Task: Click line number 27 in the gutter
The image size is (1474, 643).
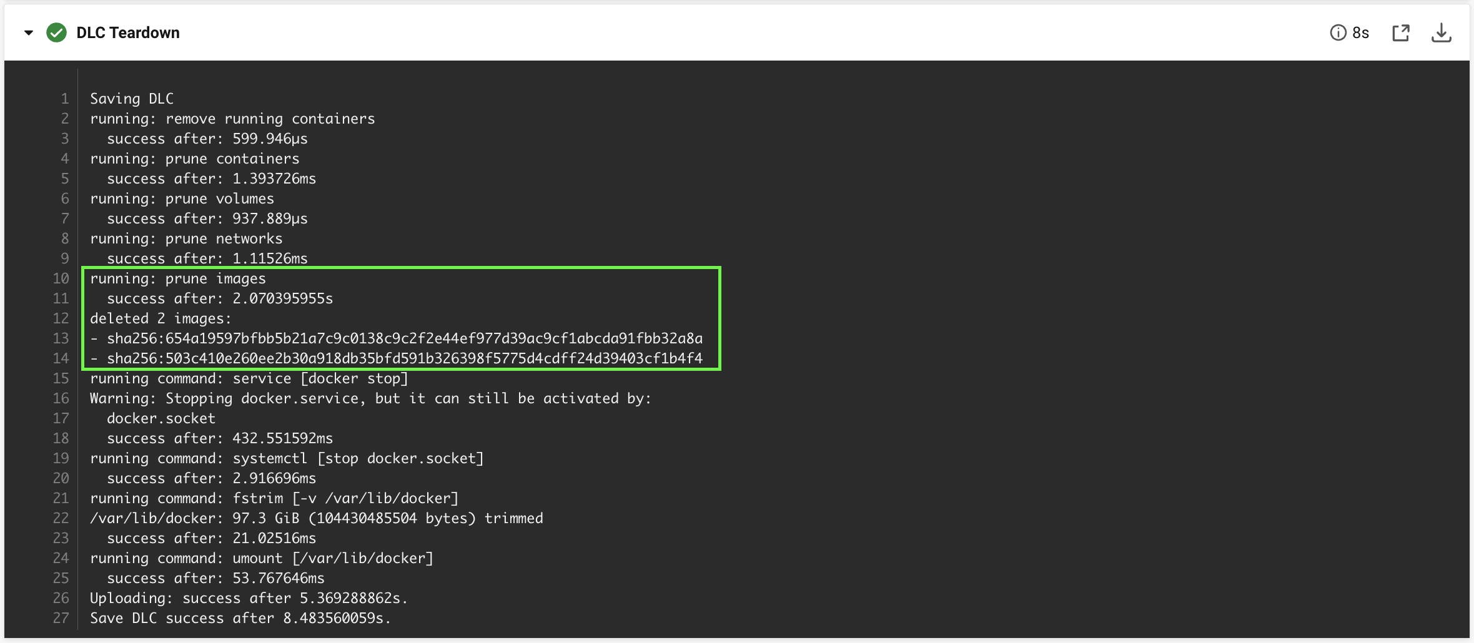Action: click(61, 618)
